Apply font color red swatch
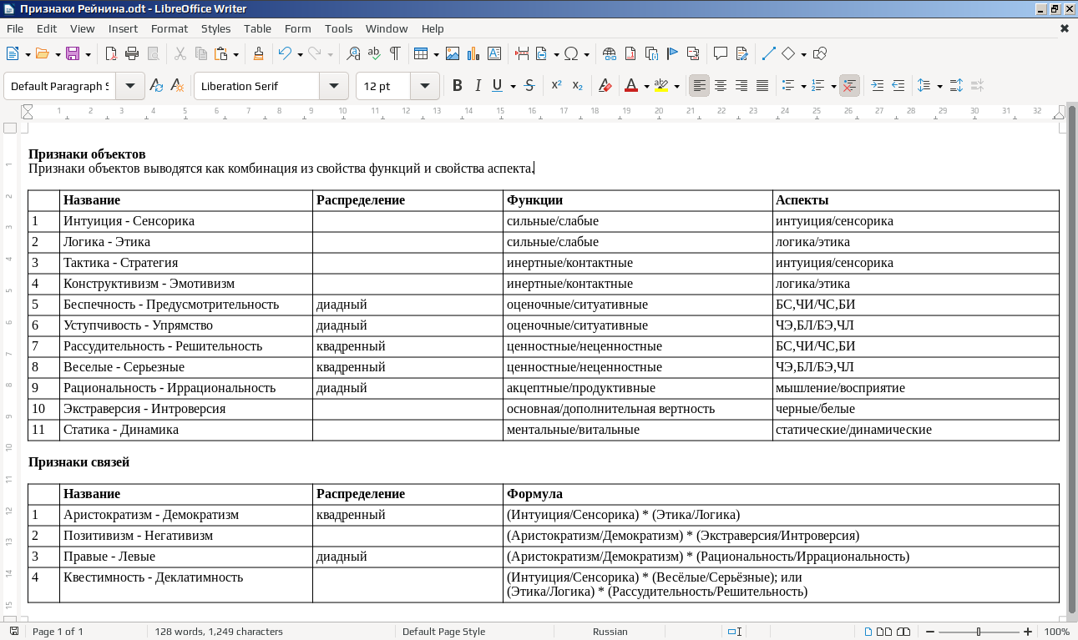 pos(630,86)
